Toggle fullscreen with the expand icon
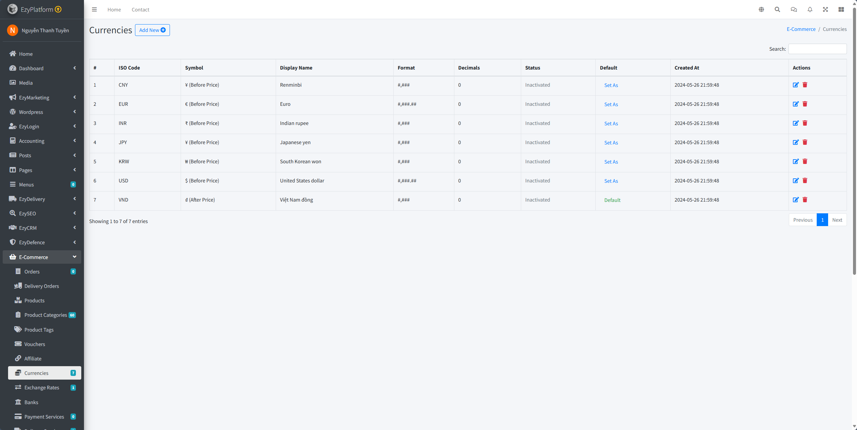This screenshot has height=430, width=857. point(825,9)
